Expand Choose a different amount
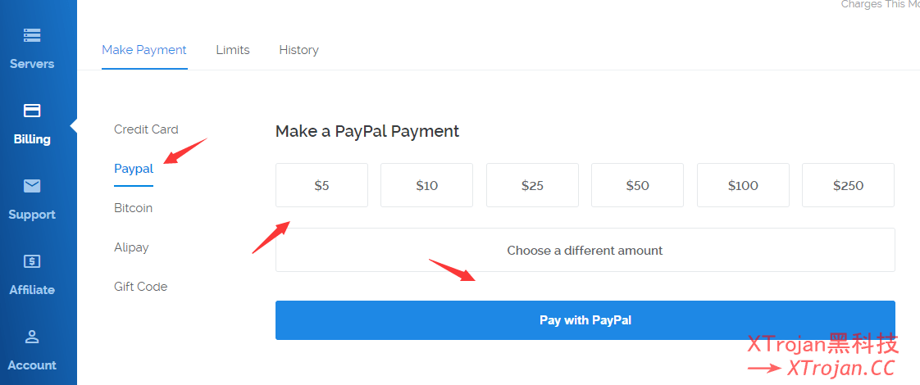The image size is (920, 385). (x=585, y=250)
